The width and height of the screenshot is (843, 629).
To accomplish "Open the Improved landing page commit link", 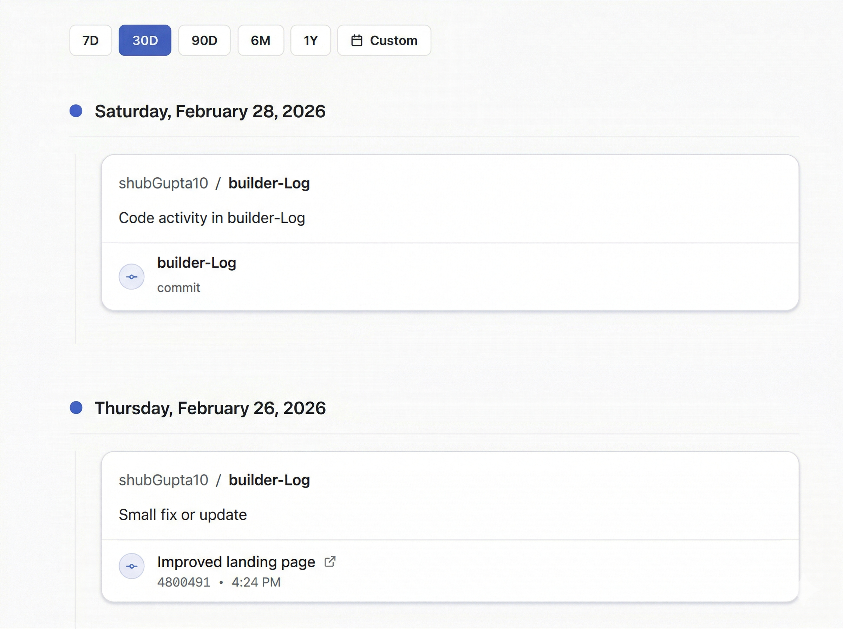I will click(236, 561).
